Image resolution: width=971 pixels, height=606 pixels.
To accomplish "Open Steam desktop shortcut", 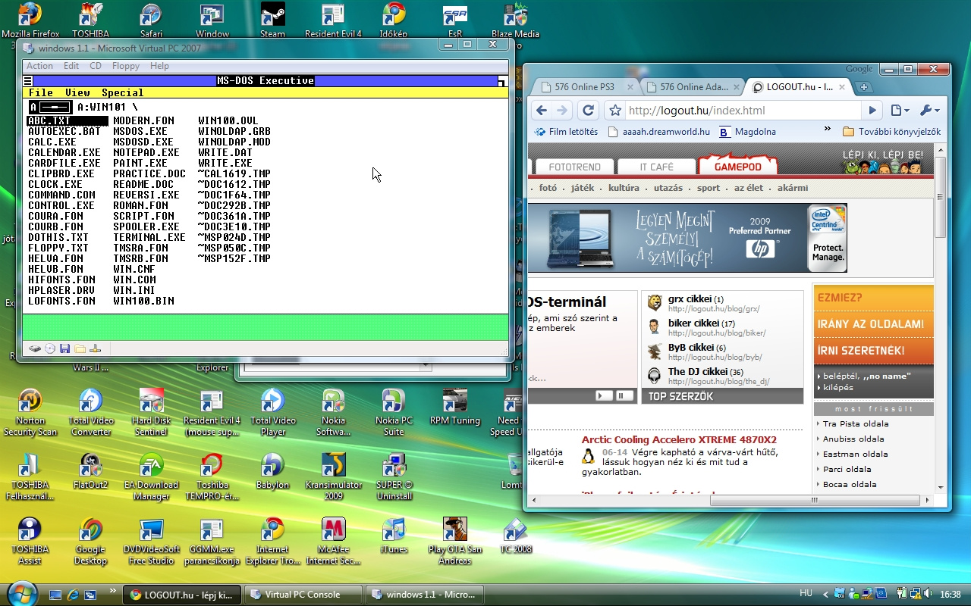I will click(272, 20).
